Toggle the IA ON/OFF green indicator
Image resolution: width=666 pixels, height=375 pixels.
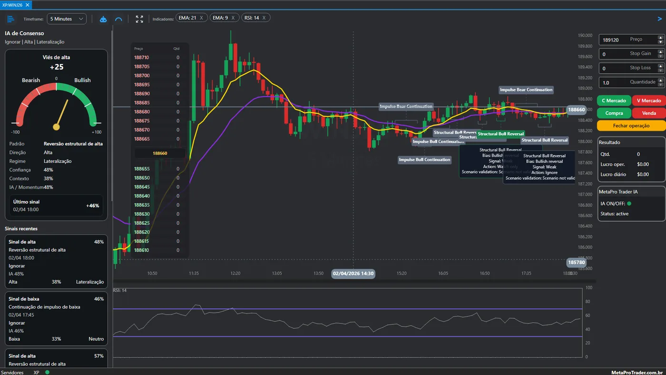(629, 204)
